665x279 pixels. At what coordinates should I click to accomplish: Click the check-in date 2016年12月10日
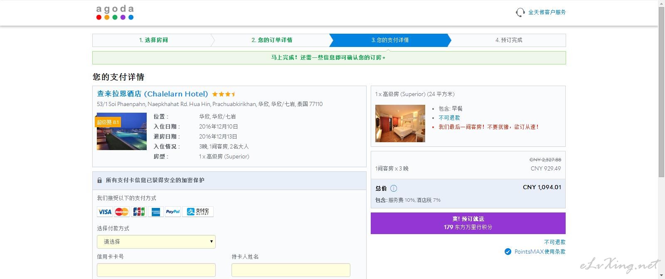pos(219,126)
